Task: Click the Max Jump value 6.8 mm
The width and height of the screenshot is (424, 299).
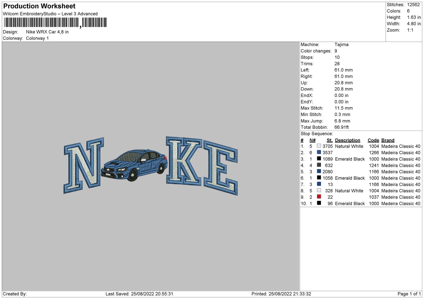Action: [x=342, y=121]
